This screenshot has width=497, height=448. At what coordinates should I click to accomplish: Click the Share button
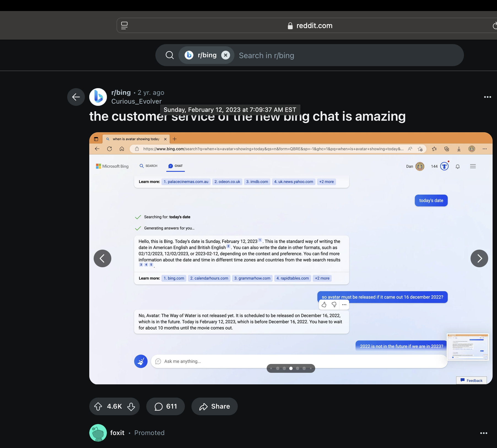pyautogui.click(x=215, y=406)
